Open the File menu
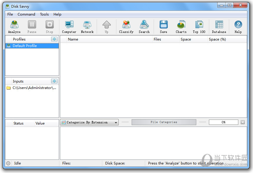The image size is (253, 173). pyautogui.click(x=10, y=14)
